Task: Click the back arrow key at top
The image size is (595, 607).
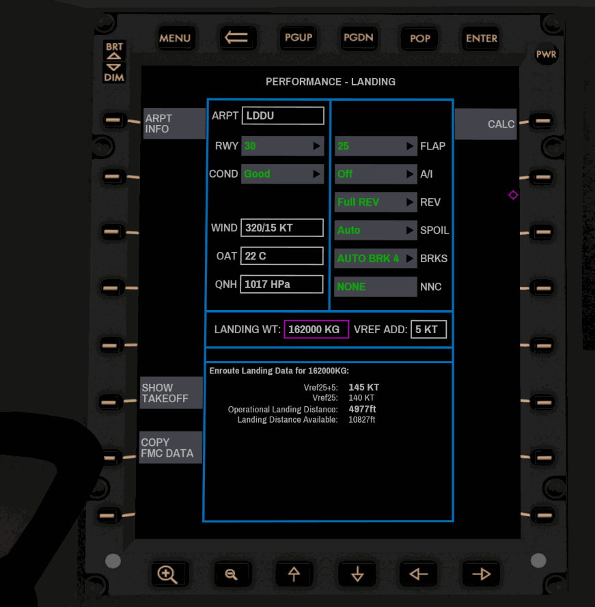Action: click(236, 38)
